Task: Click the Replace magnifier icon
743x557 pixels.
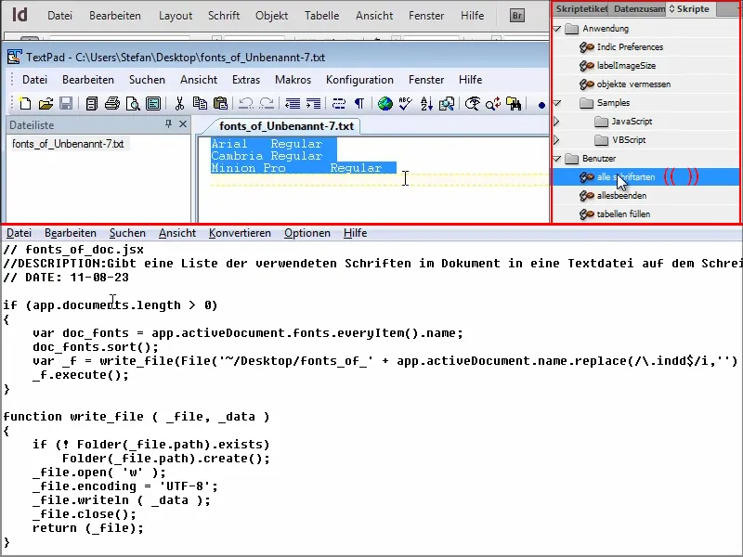Action: [x=493, y=103]
